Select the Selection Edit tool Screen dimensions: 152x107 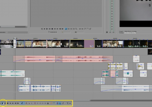pos(29,103)
